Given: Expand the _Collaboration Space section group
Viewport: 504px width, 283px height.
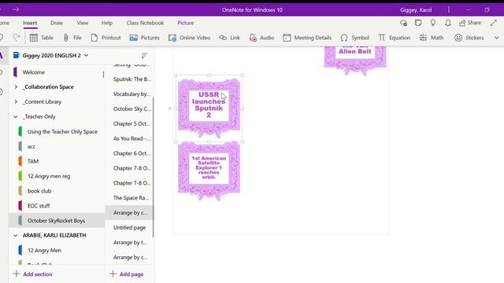Looking at the screenshot, I should point(16,87).
